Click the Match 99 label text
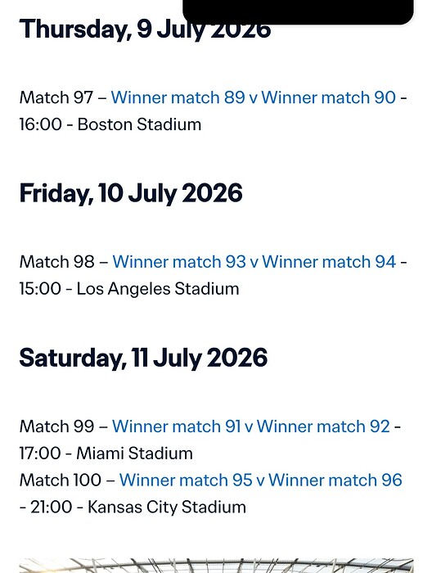432x573 pixels. tap(56, 426)
